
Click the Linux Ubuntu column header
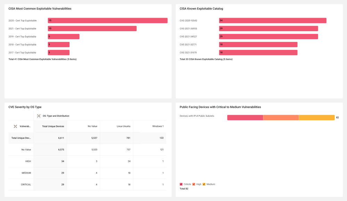124,126
